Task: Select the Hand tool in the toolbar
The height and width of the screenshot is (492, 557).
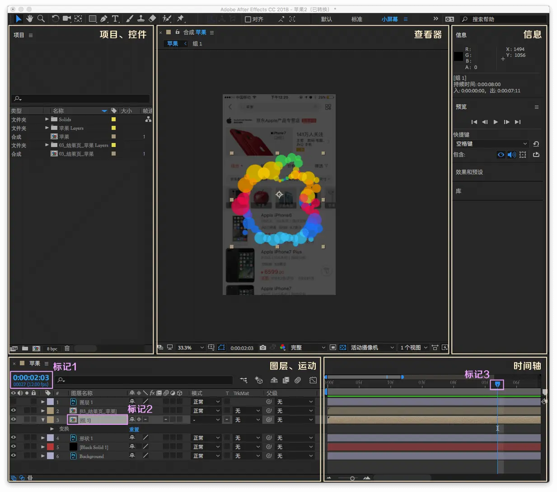Action: click(30, 18)
